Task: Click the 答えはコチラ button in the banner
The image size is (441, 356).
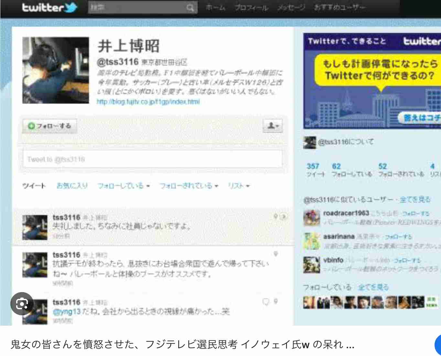Action: click(420, 118)
